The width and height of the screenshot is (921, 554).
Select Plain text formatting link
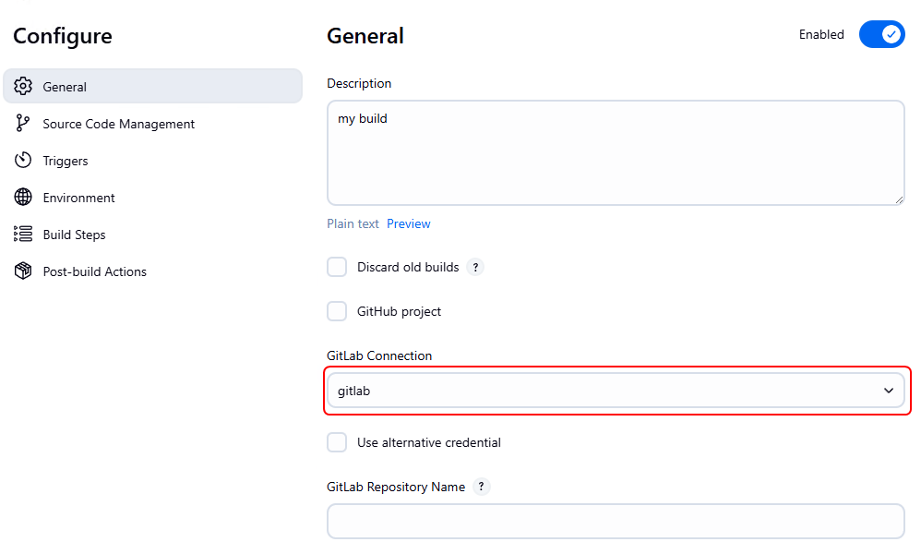[353, 224]
